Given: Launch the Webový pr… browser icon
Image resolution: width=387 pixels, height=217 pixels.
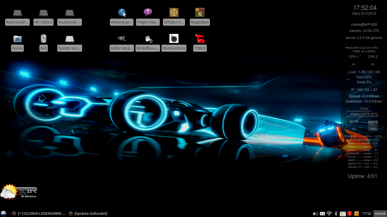Looking at the screenshot, I should [122, 13].
